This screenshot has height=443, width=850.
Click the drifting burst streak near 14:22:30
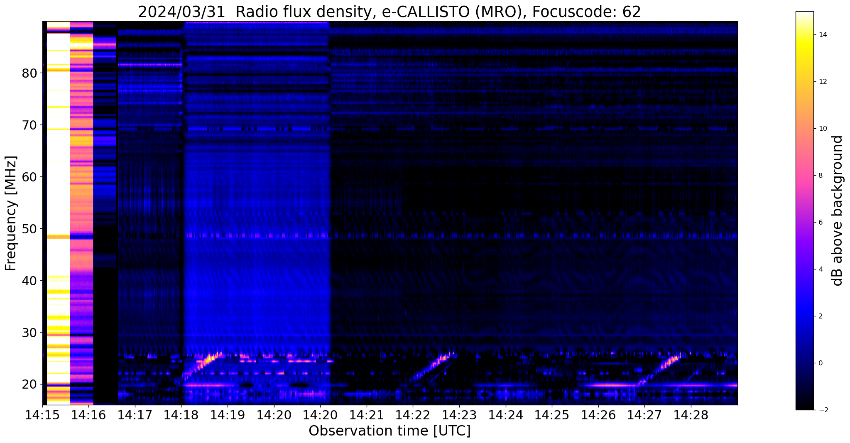[x=433, y=366]
